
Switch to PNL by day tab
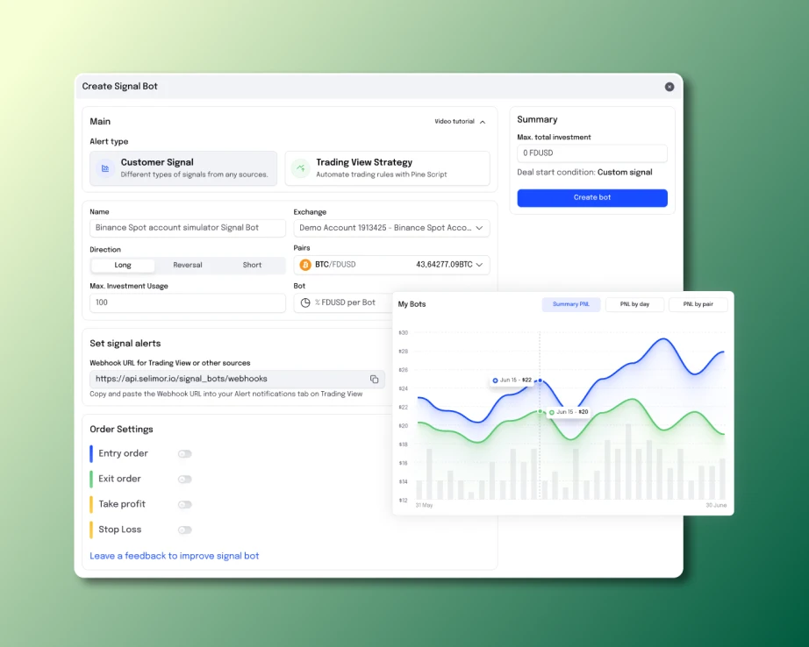tap(634, 304)
